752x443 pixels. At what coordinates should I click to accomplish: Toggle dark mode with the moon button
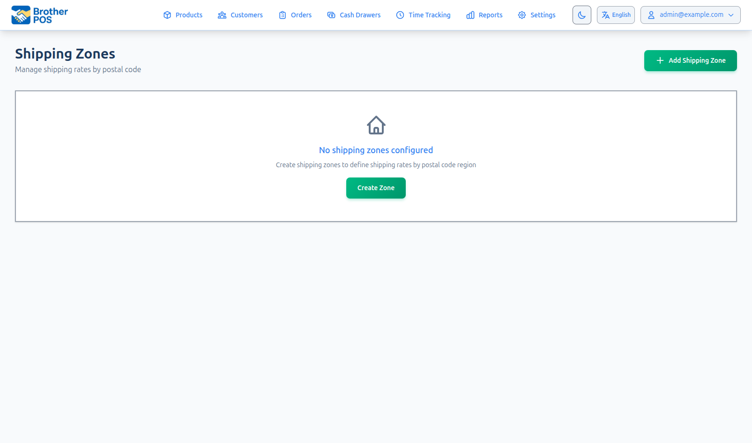(x=581, y=15)
